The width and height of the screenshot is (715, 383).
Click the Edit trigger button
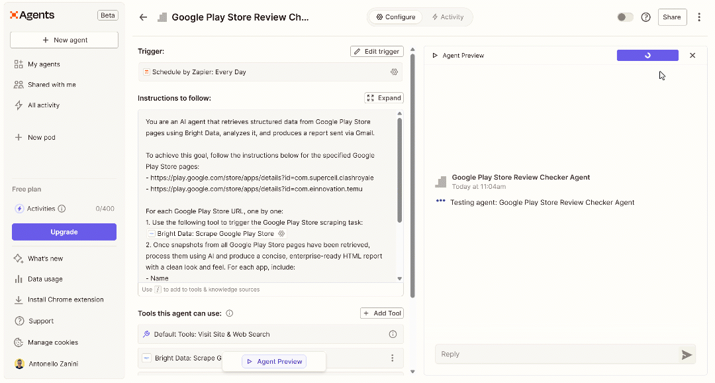click(x=377, y=52)
